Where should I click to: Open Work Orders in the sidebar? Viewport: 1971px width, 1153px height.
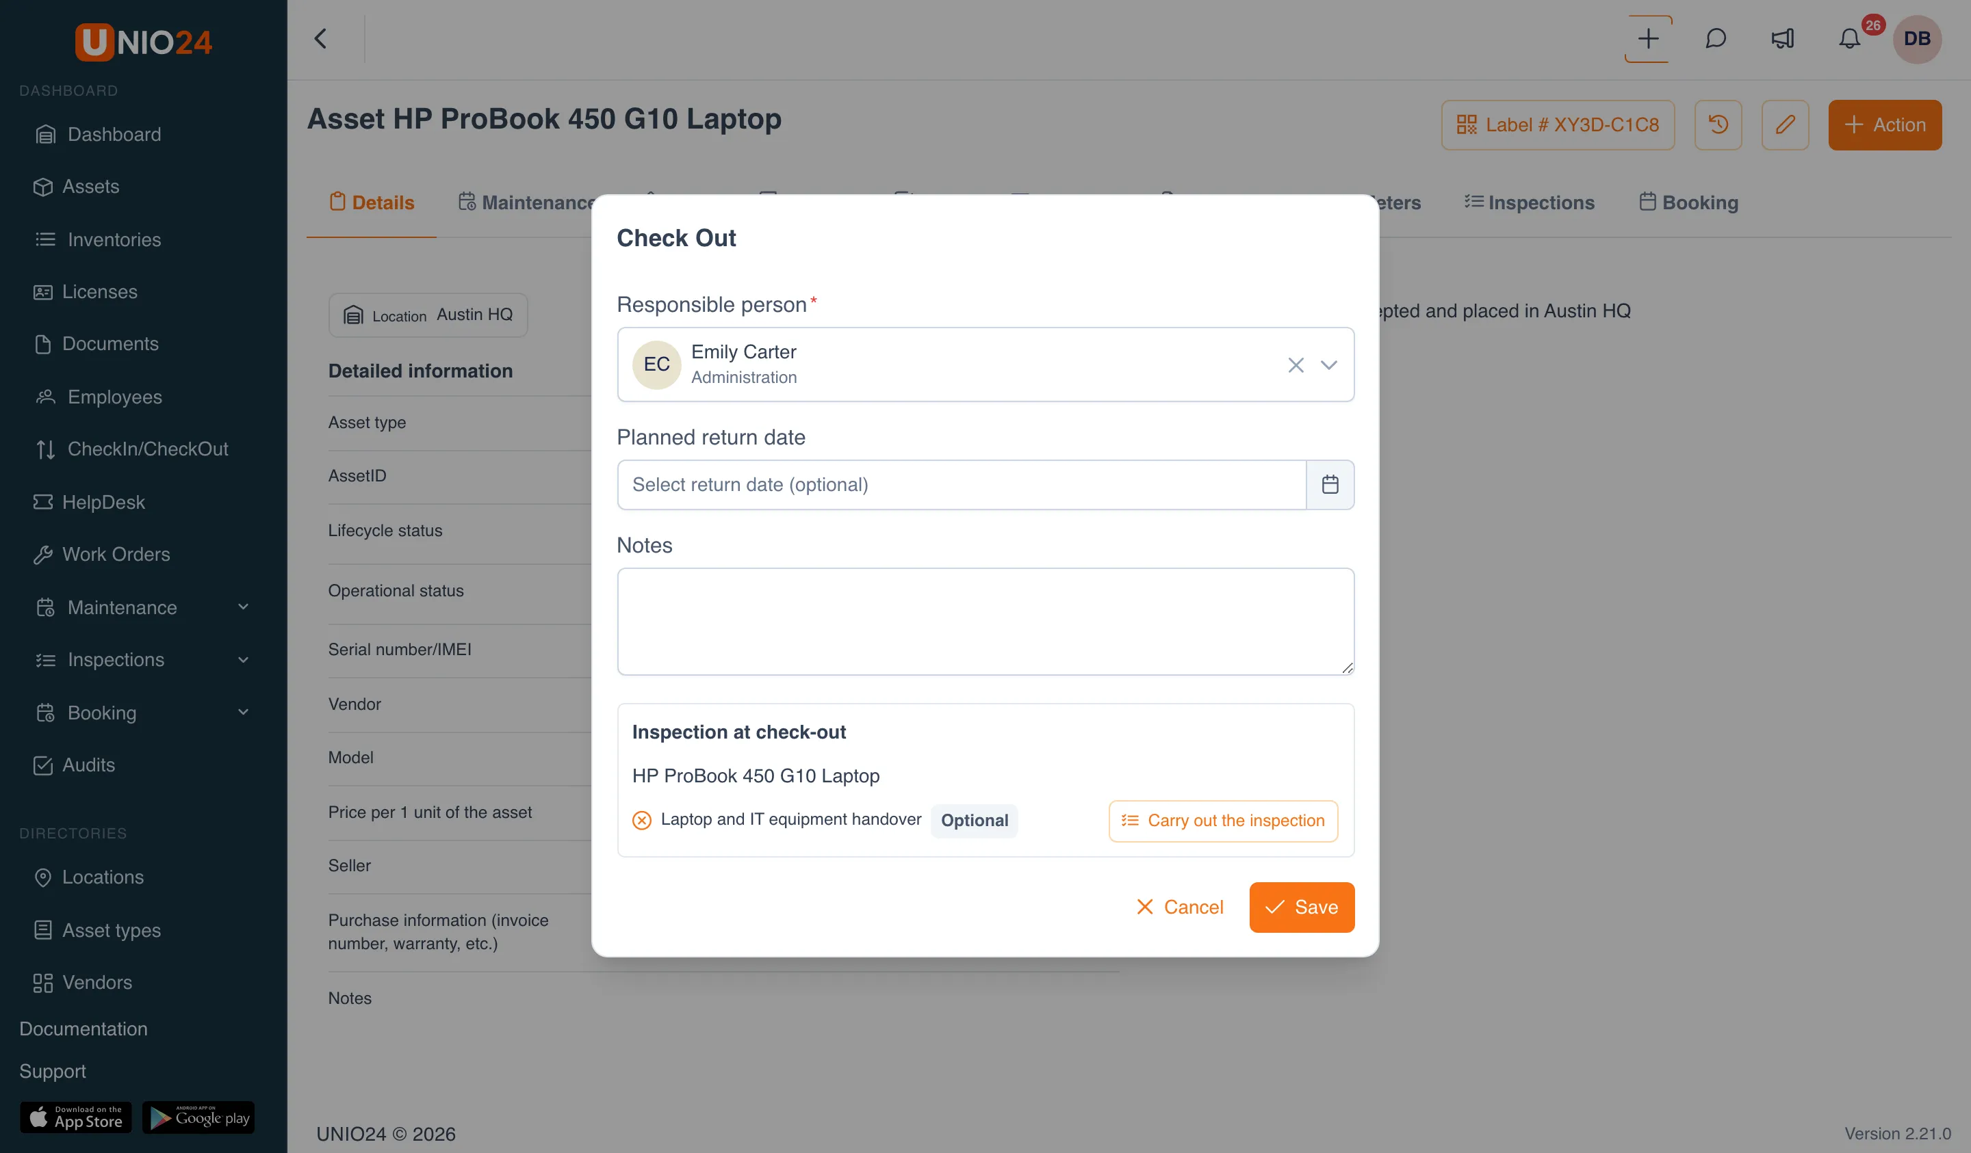pyautogui.click(x=102, y=554)
